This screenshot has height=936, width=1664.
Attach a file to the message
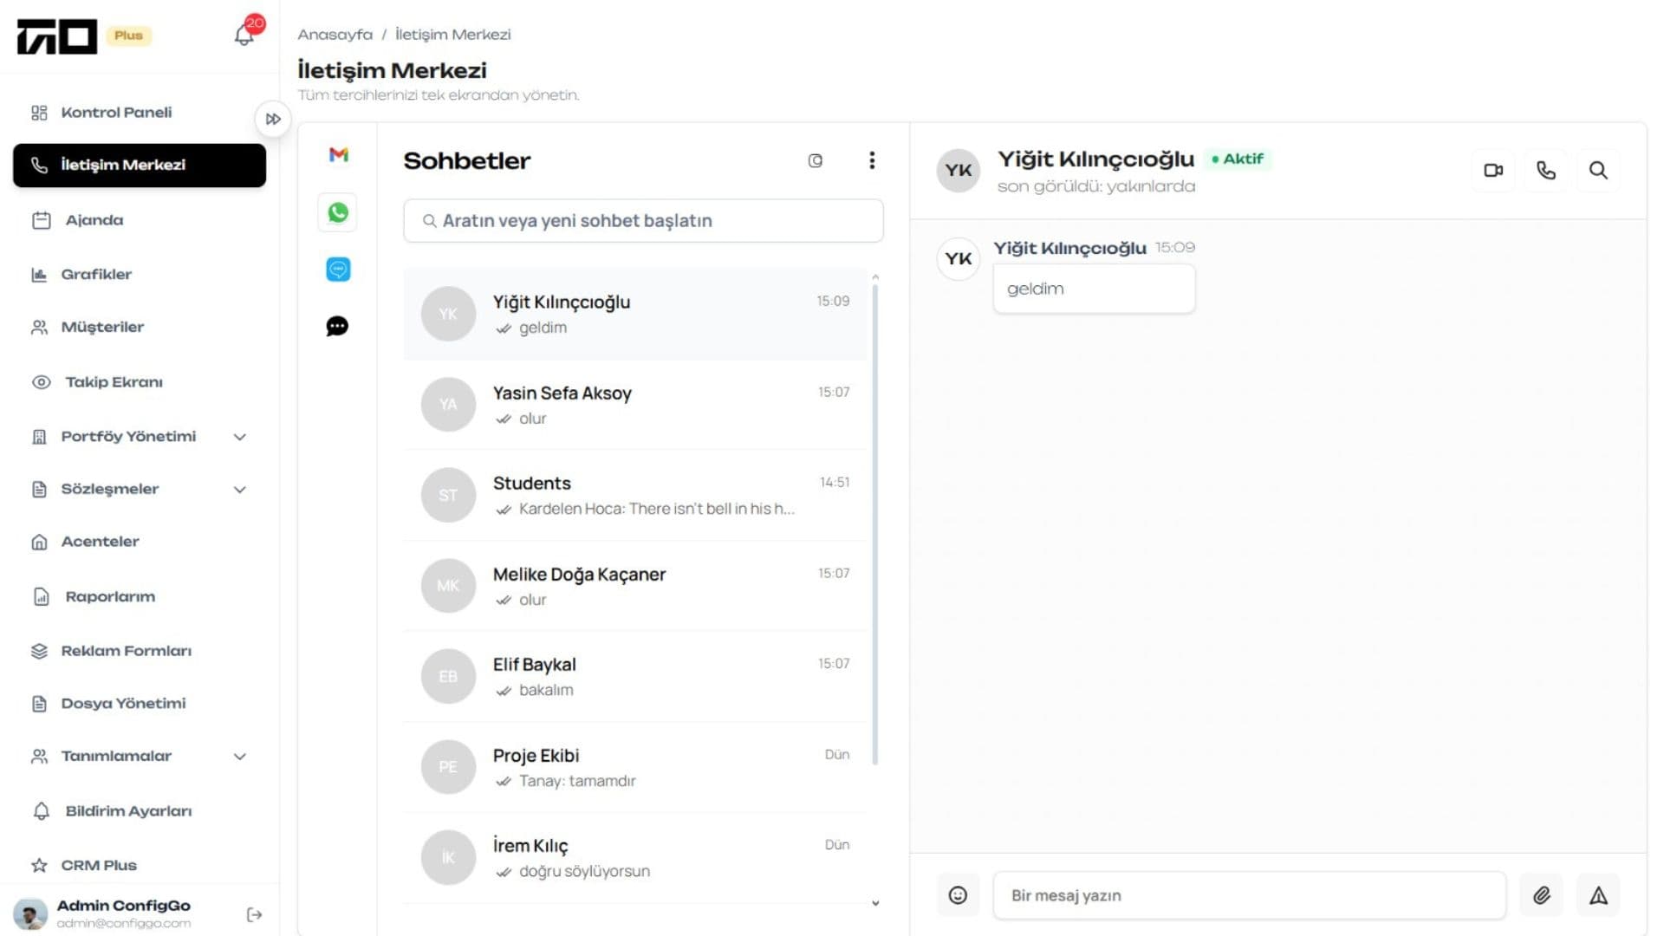coord(1542,894)
